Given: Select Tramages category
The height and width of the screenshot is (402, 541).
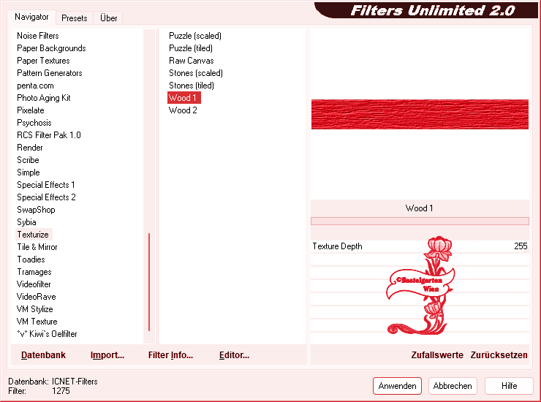Looking at the screenshot, I should click(34, 272).
